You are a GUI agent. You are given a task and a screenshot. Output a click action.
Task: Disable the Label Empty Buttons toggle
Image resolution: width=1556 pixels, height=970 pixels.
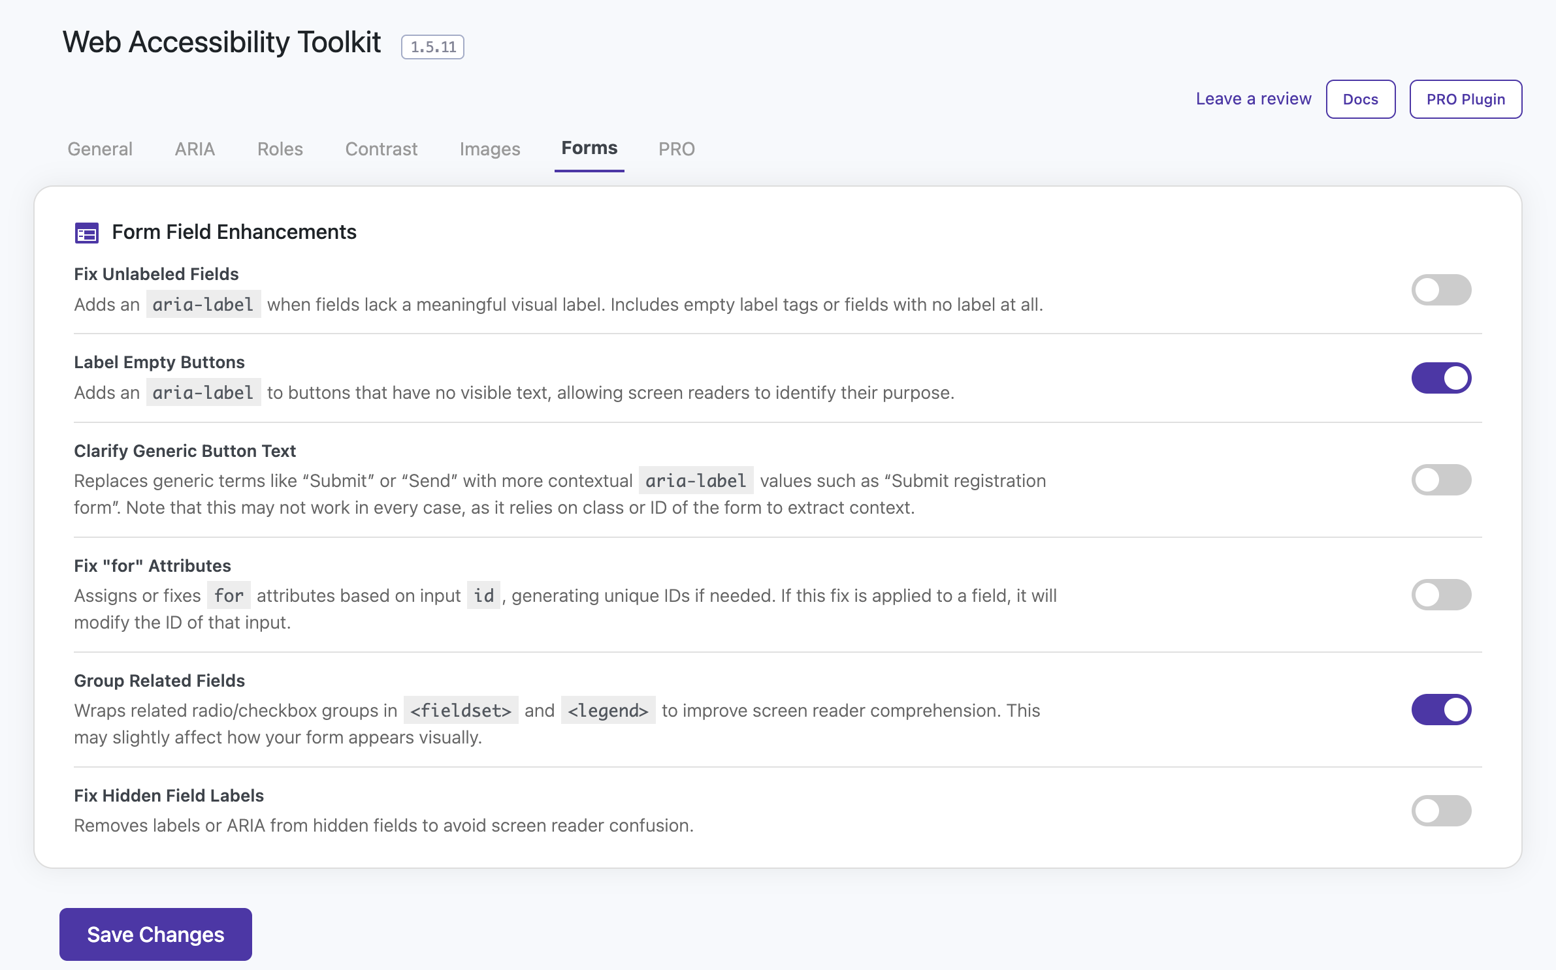point(1440,378)
